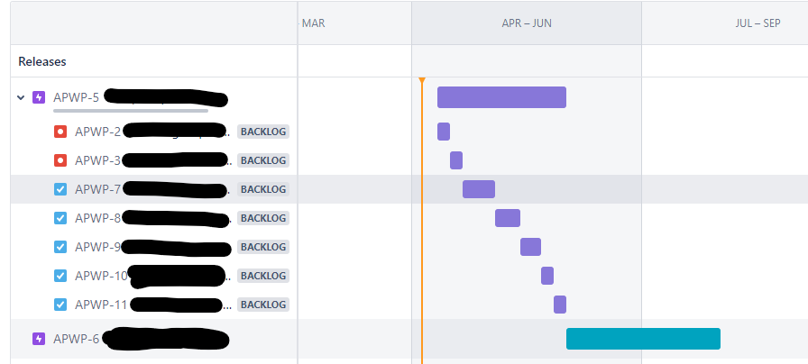The width and height of the screenshot is (808, 364).
Task: Click the blue task icon beside APWP-11
Action: coord(60,305)
